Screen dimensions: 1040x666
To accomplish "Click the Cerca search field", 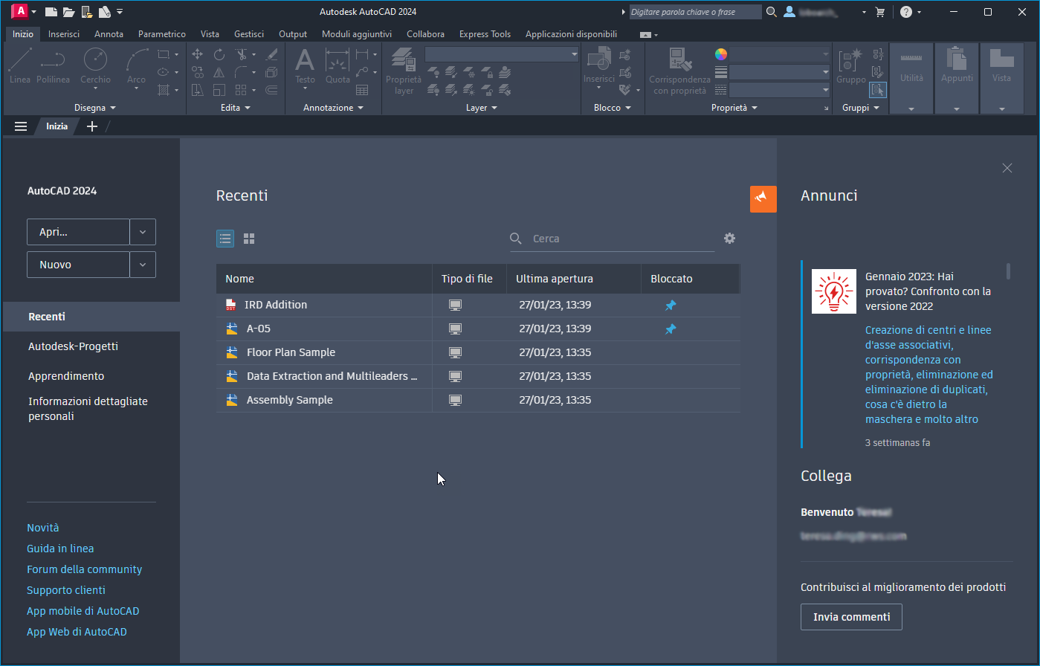I will tap(612, 239).
